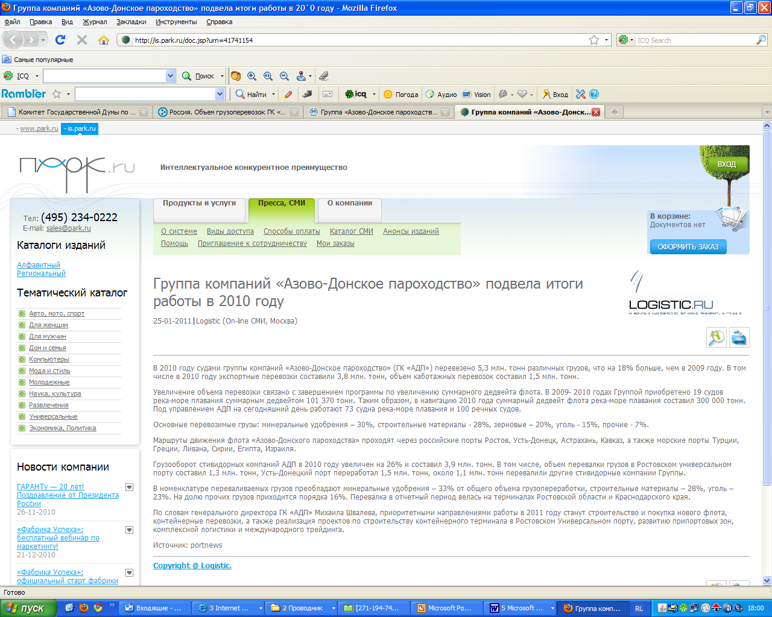Click the www.park.ru breadcrumb link
Viewport: 772px width, 617px height.
pos(39,128)
